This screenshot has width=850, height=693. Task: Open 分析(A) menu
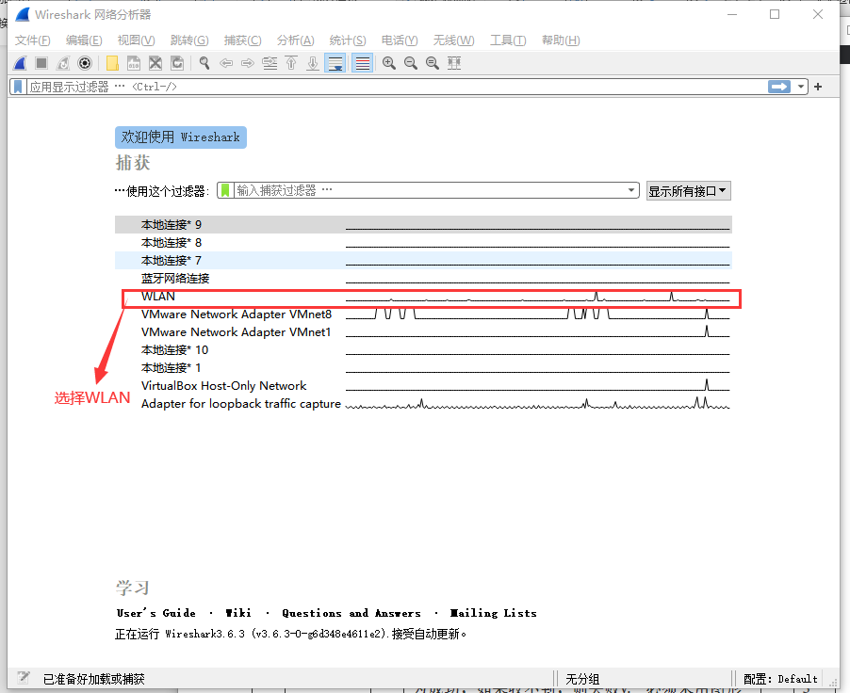pyautogui.click(x=296, y=40)
